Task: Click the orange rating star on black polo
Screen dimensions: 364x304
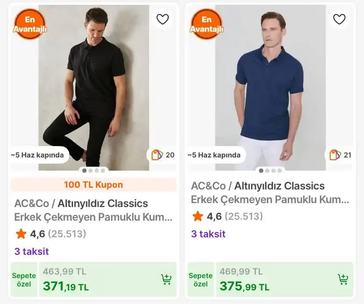Action: pyautogui.click(x=21, y=233)
